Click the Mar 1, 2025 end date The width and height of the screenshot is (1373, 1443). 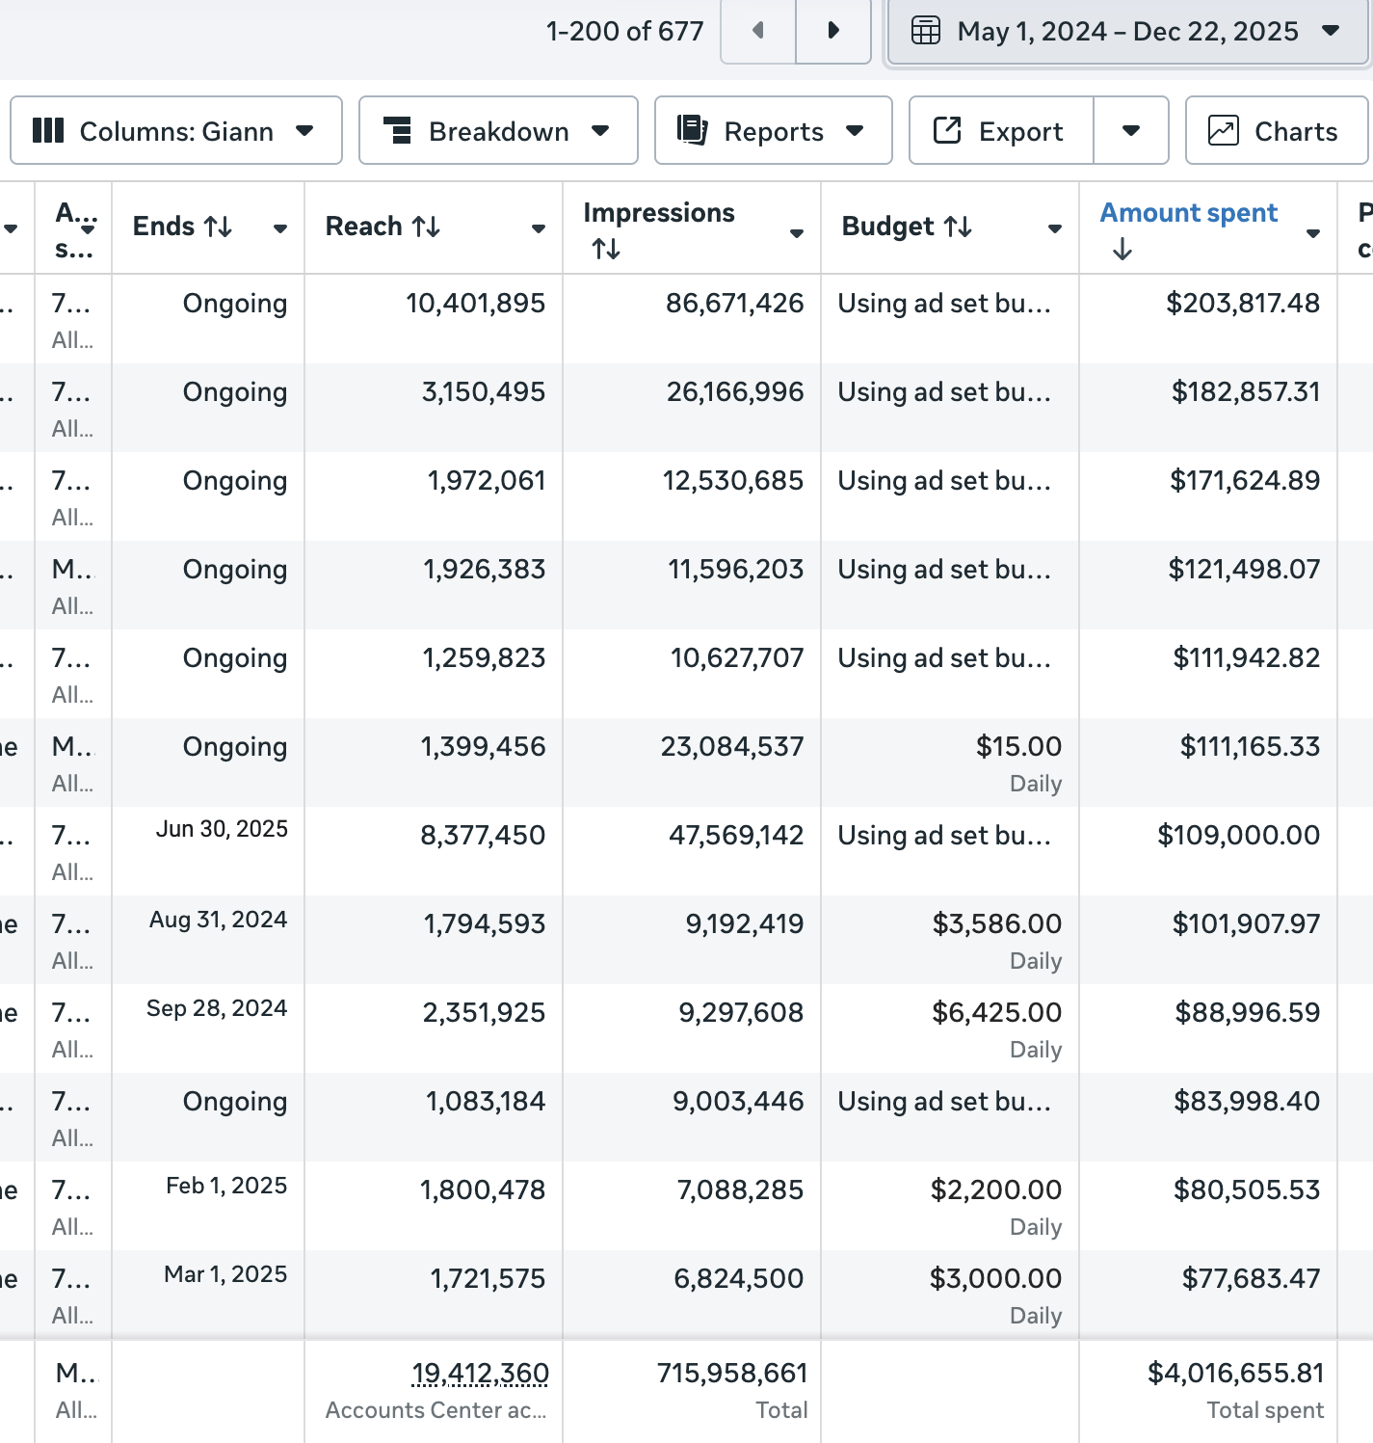[225, 1274]
